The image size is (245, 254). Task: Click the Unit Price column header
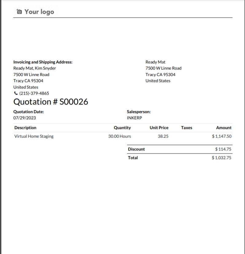[159, 128]
